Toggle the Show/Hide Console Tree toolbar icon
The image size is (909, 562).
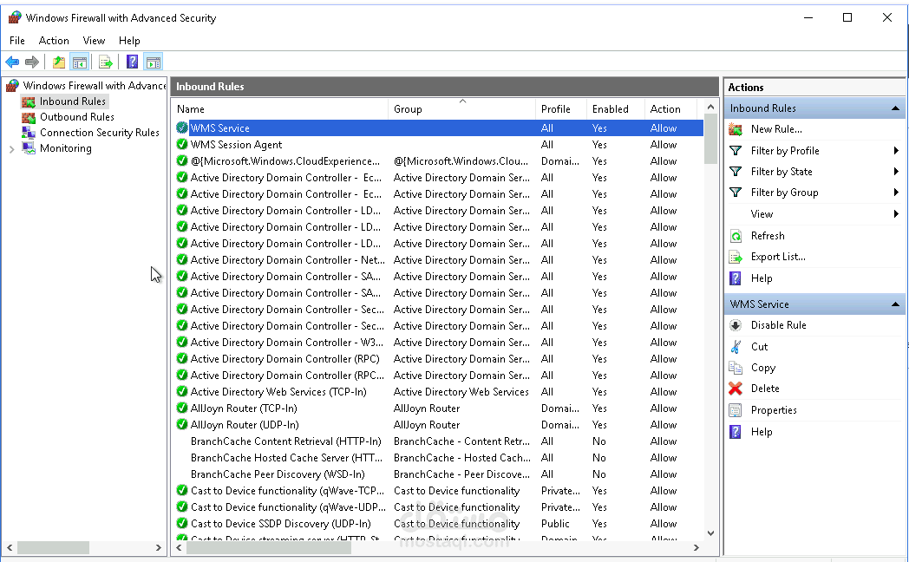(79, 62)
